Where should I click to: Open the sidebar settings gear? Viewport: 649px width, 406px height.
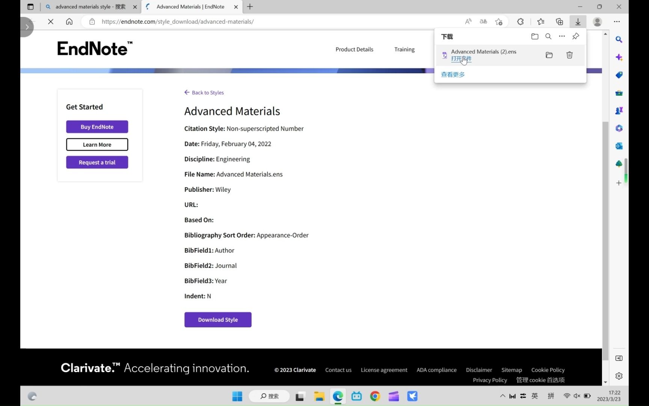click(619, 376)
